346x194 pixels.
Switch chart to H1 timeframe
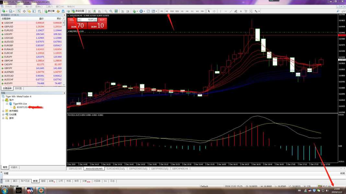182,11
